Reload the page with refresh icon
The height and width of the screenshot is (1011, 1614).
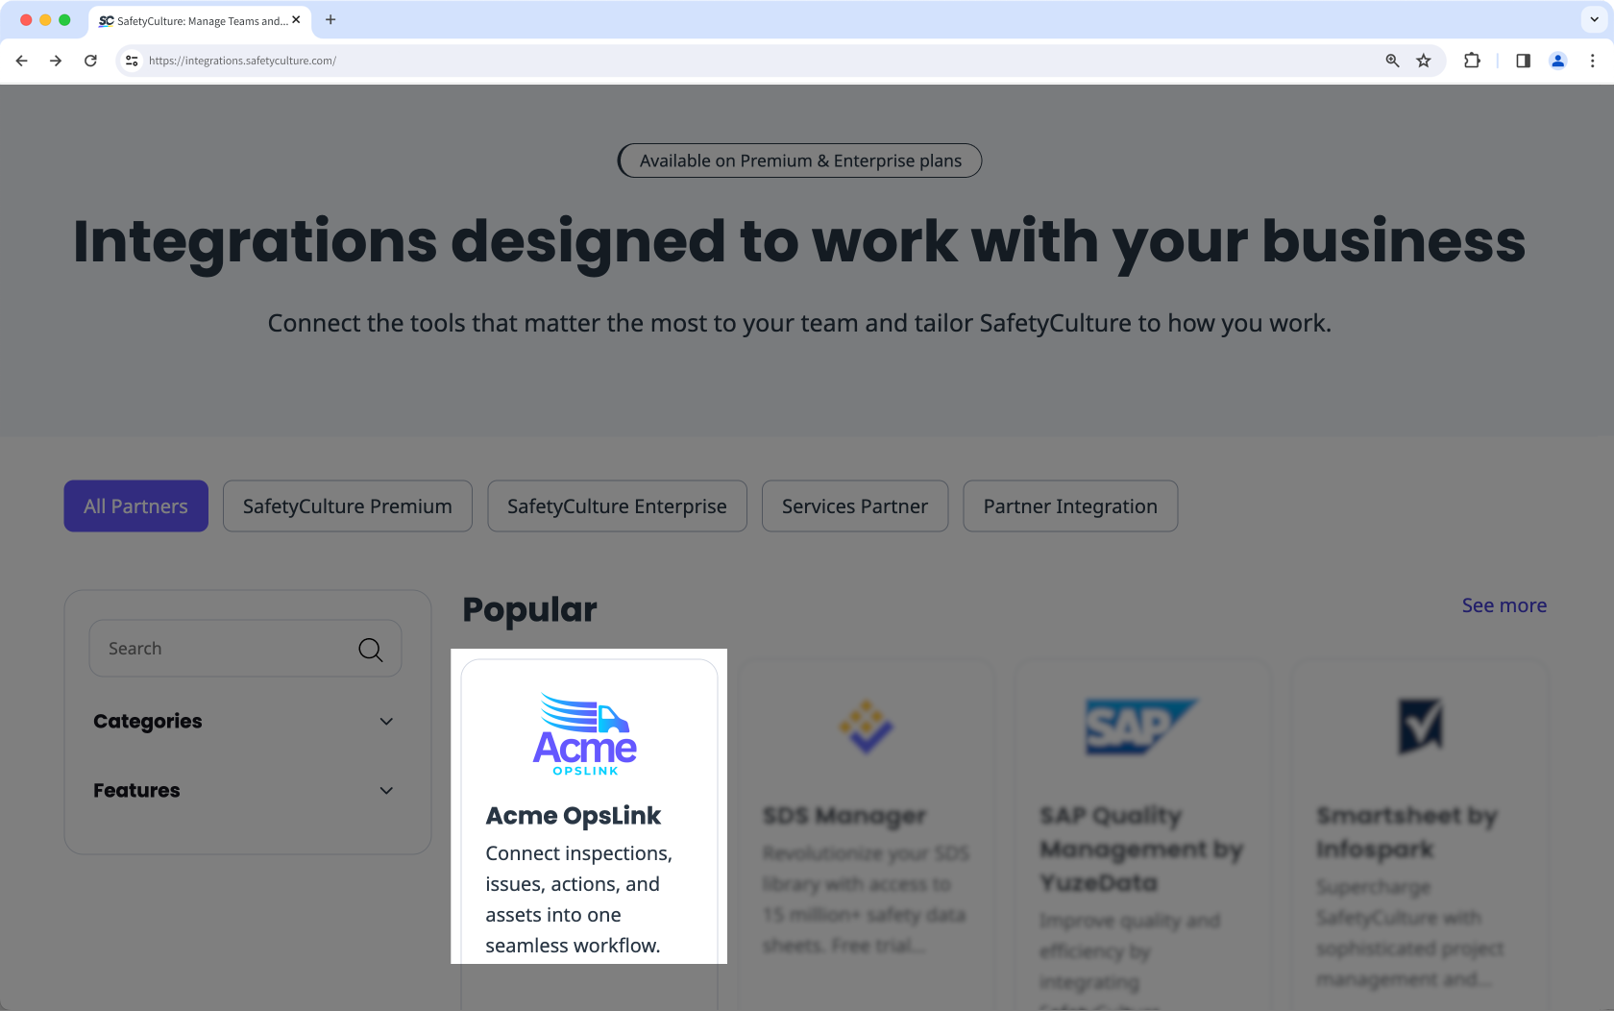click(90, 61)
